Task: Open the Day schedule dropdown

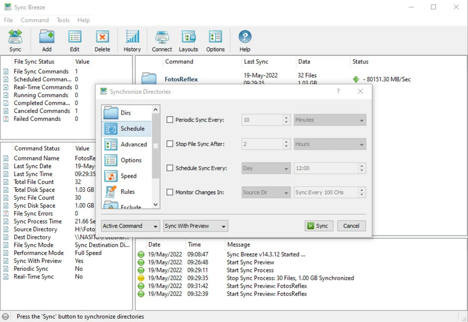Action: pyautogui.click(x=266, y=168)
